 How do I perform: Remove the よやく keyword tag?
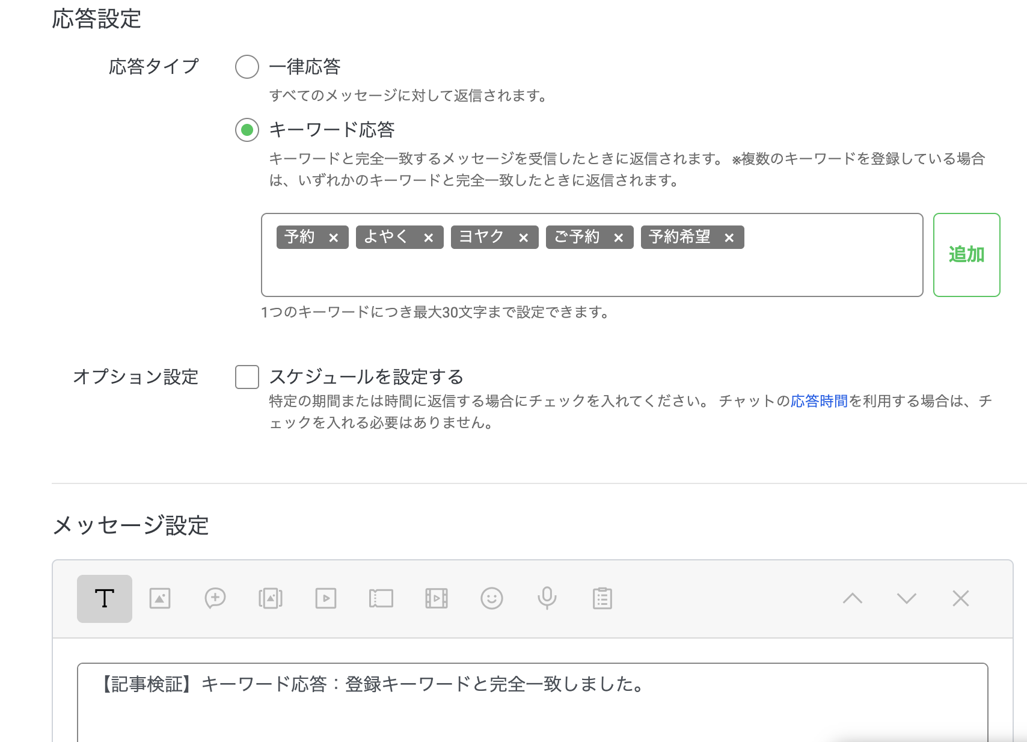click(x=429, y=238)
